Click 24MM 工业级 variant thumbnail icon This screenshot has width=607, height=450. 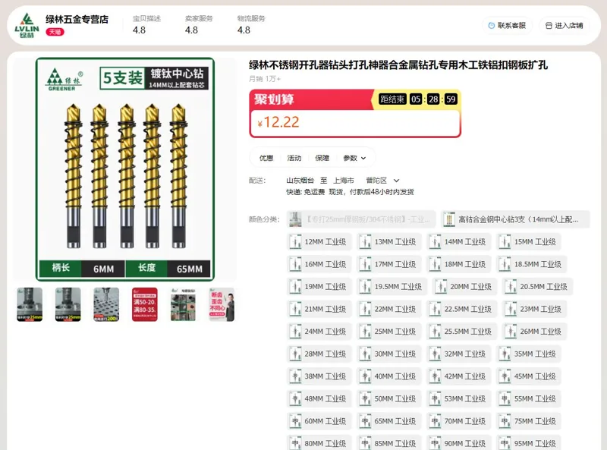tap(295, 332)
